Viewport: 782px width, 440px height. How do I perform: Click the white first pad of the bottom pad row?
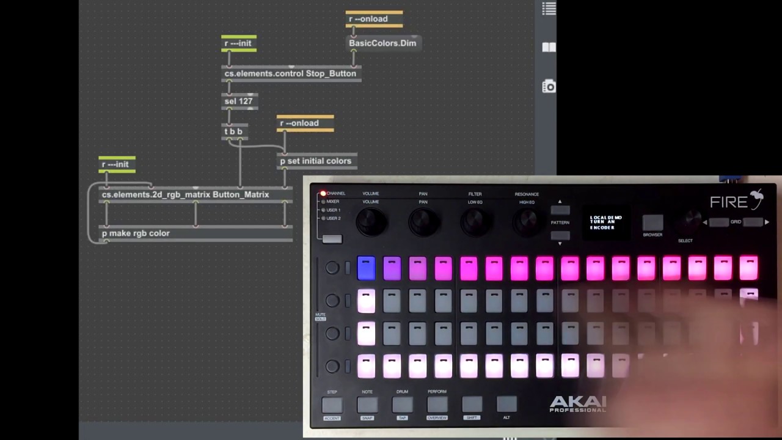tap(366, 366)
